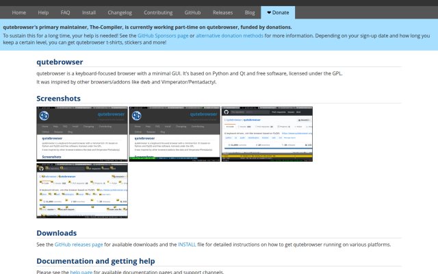Open screenshot showing yellow hint labels

[x=82, y=190]
